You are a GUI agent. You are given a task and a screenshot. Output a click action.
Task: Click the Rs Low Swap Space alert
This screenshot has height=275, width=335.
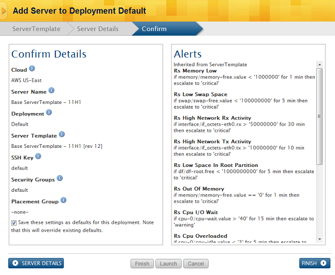pos(200,94)
